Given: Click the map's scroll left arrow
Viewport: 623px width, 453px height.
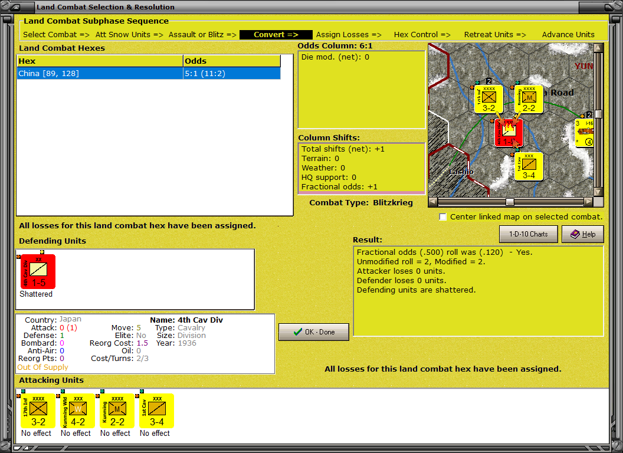Looking at the screenshot, I should click(x=433, y=202).
